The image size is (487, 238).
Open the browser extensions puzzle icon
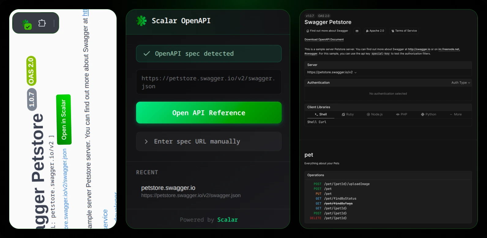pos(42,23)
